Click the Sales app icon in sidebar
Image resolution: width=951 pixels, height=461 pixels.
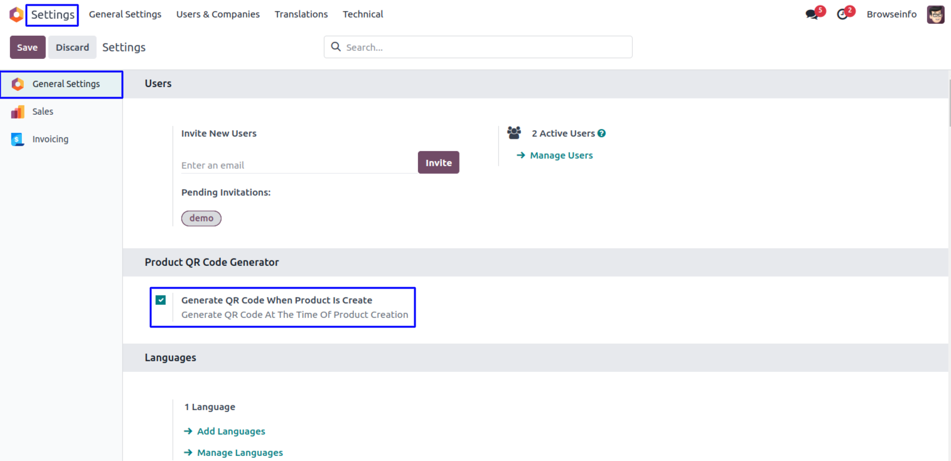pyautogui.click(x=18, y=112)
